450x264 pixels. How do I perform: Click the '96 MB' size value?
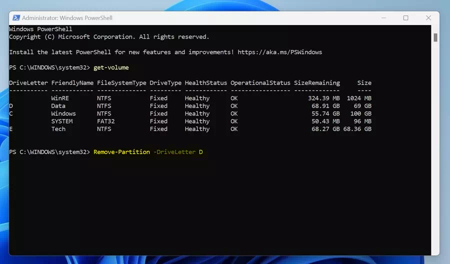(362, 121)
